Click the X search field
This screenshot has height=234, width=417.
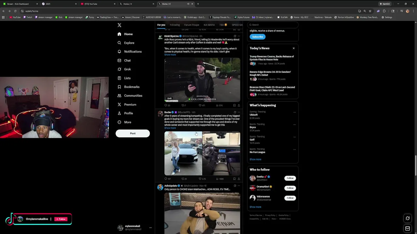tap(273, 25)
